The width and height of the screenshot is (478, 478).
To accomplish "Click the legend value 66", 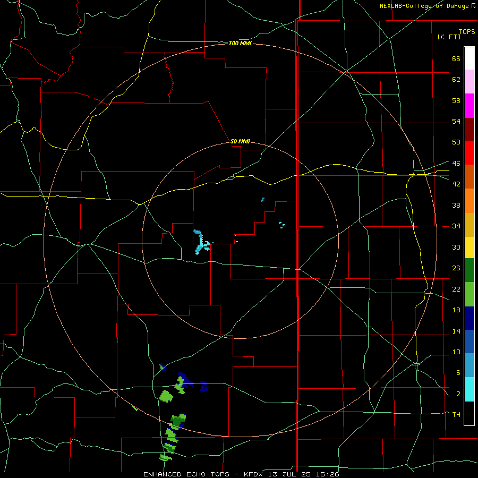I will (x=456, y=59).
